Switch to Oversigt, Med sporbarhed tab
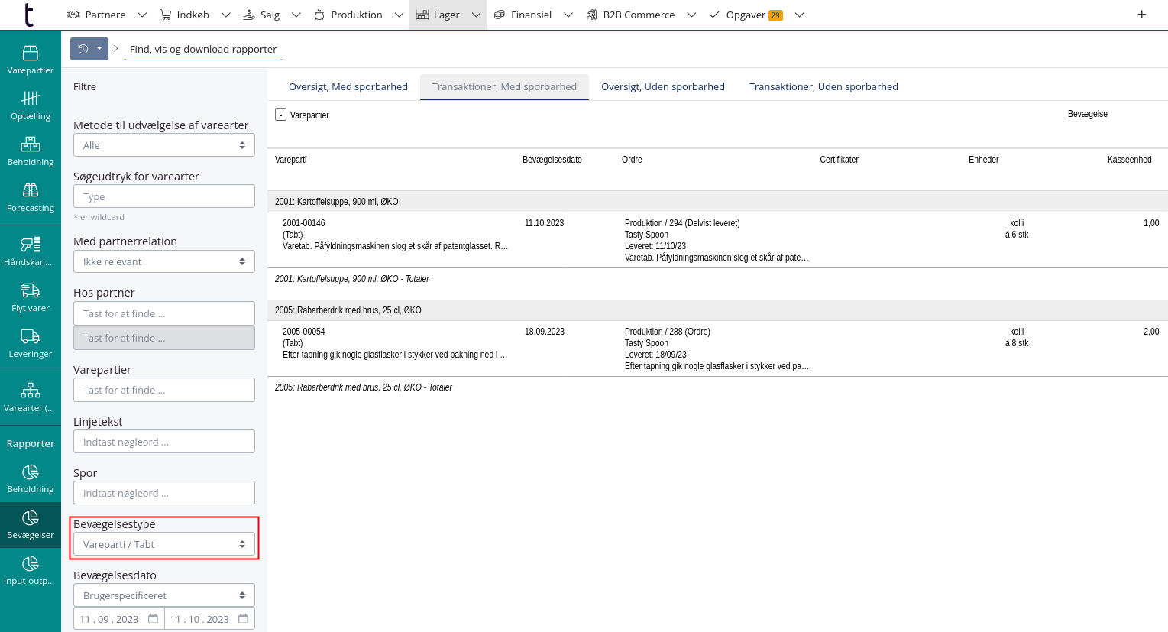 click(348, 86)
